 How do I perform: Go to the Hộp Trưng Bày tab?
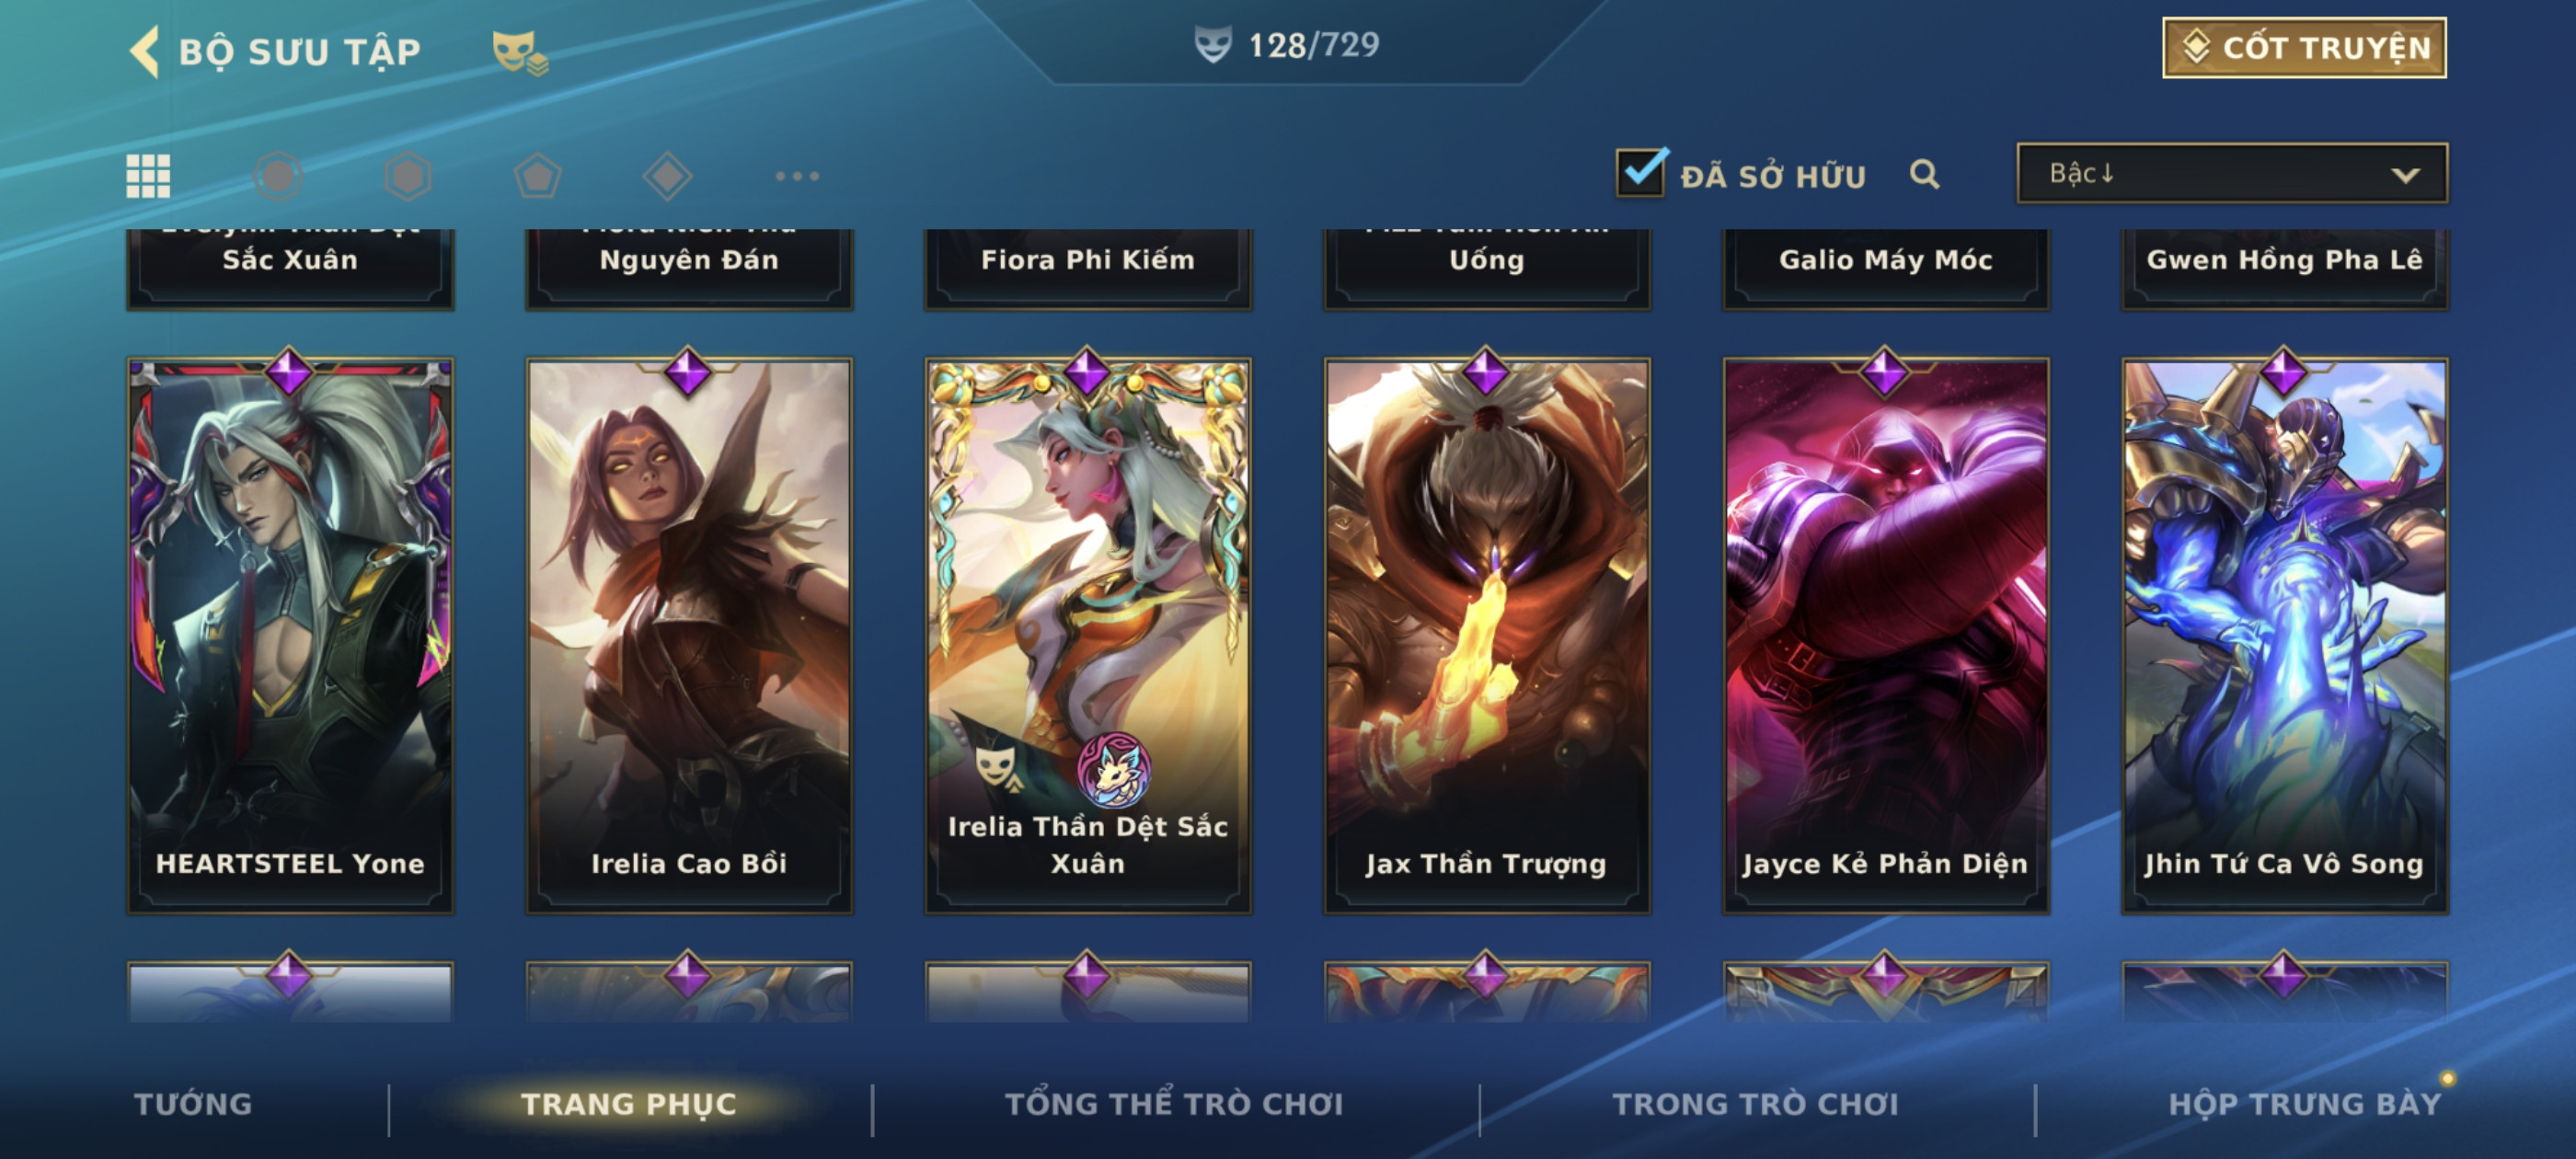click(x=2305, y=1104)
